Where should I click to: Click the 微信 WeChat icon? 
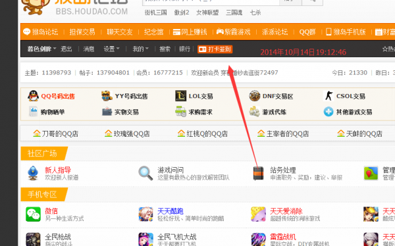[x=33, y=214]
